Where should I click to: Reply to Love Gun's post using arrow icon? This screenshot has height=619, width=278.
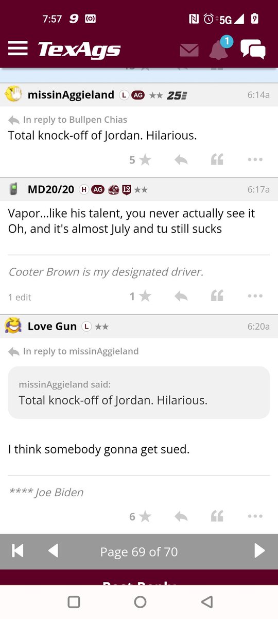pos(181,516)
